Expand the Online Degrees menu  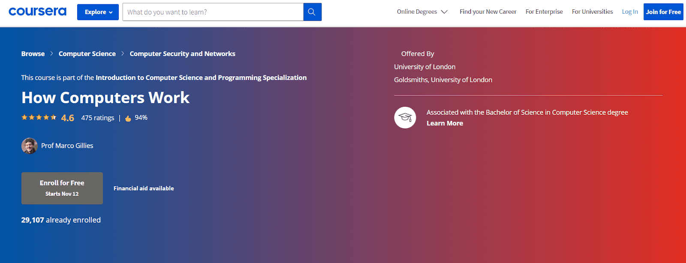[422, 12]
